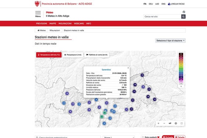Click the locate-me target icon on map

[176, 123]
